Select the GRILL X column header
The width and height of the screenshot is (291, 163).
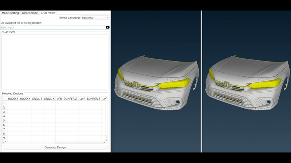coord(49,99)
